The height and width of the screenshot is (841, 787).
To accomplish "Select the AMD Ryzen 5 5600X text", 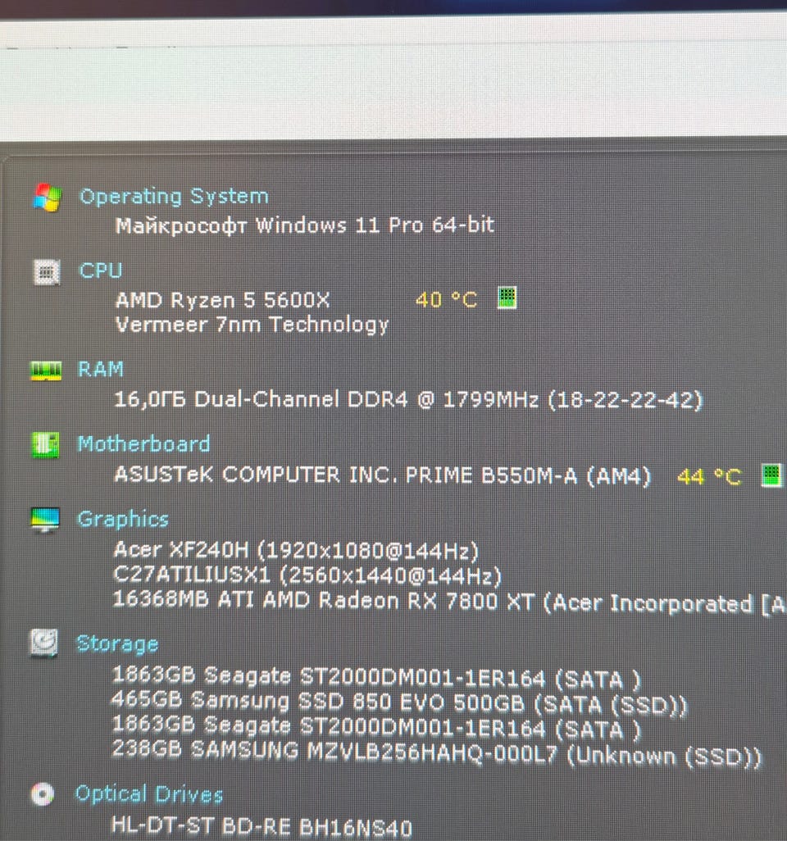I will click(x=223, y=300).
